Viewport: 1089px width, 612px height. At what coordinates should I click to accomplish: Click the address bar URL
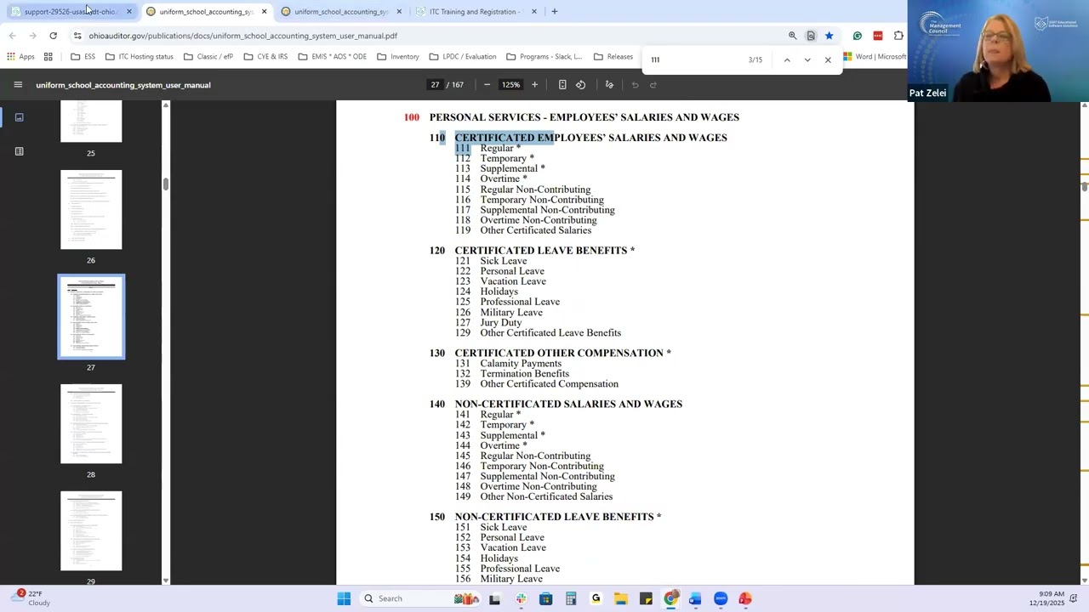click(x=242, y=36)
